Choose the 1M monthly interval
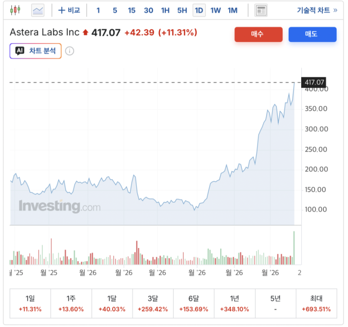This screenshot has width=348, height=327. pyautogui.click(x=232, y=10)
